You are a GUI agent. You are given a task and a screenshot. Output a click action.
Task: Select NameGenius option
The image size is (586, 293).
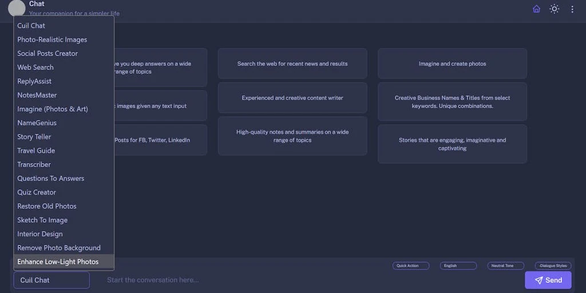[64, 122]
